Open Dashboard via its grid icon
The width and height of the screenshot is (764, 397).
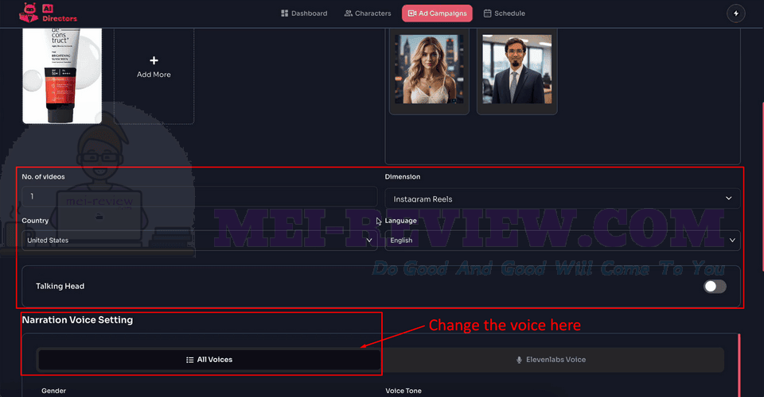[285, 13]
